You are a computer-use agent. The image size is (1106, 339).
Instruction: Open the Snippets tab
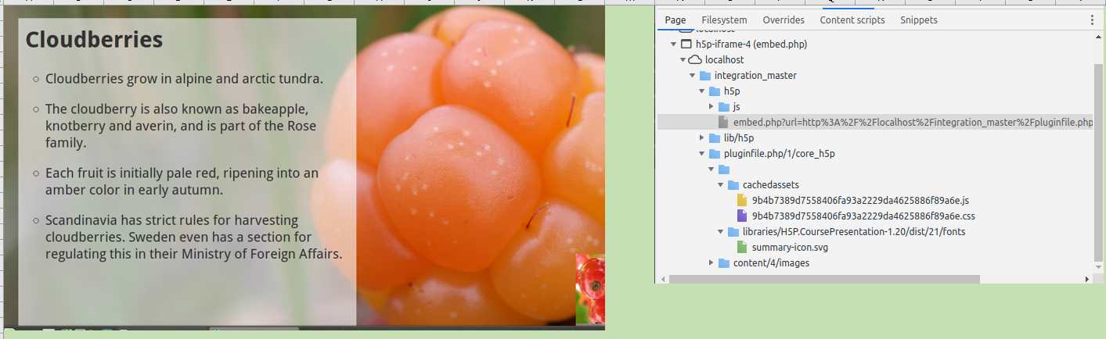919,20
